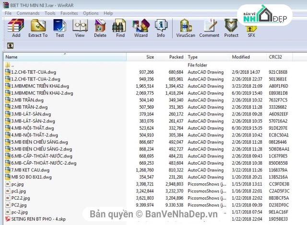Image resolution: width=307 pixels, height=225 pixels.
Task: Open the Favorites menu
Action: [x=69, y=13]
